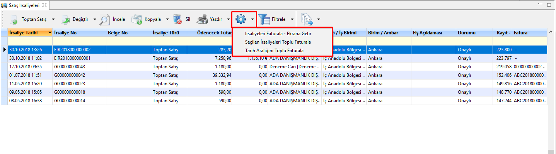Open dropdown arrow next to Filtrele

tap(292, 19)
